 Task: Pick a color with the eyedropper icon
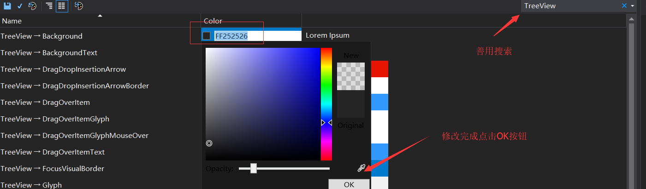click(362, 168)
